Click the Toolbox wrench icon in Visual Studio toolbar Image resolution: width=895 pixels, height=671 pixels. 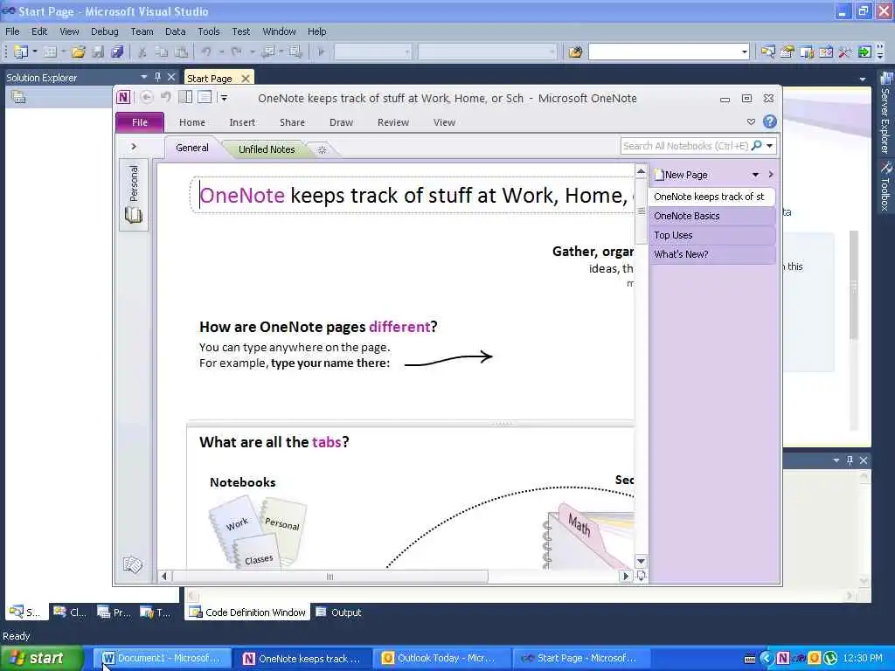(845, 52)
